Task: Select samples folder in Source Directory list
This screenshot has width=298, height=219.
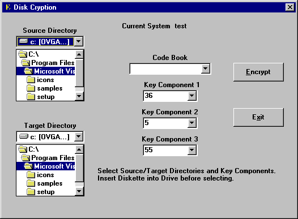Action: pos(46,88)
